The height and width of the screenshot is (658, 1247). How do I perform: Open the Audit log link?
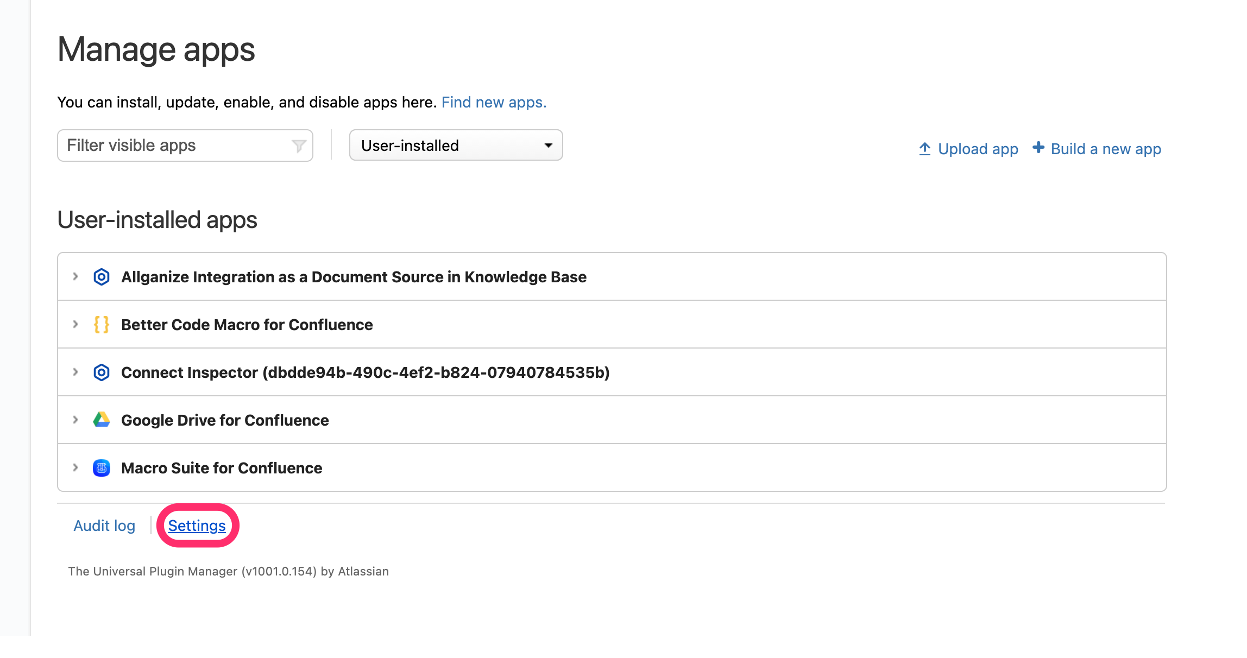click(104, 526)
